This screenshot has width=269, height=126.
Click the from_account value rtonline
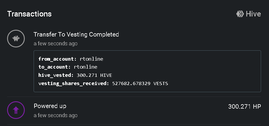coord(91,59)
